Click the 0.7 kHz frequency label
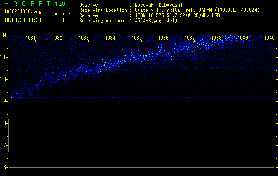 coord(4,145)
